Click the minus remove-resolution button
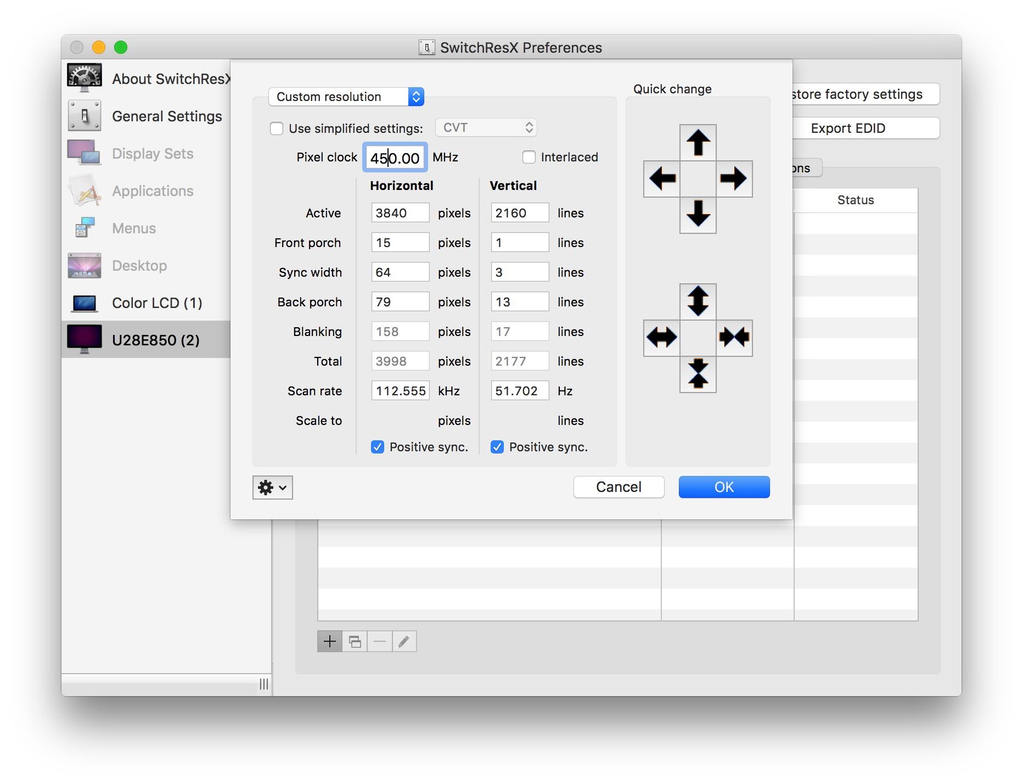Screen dimensions: 1023x784 380,641
